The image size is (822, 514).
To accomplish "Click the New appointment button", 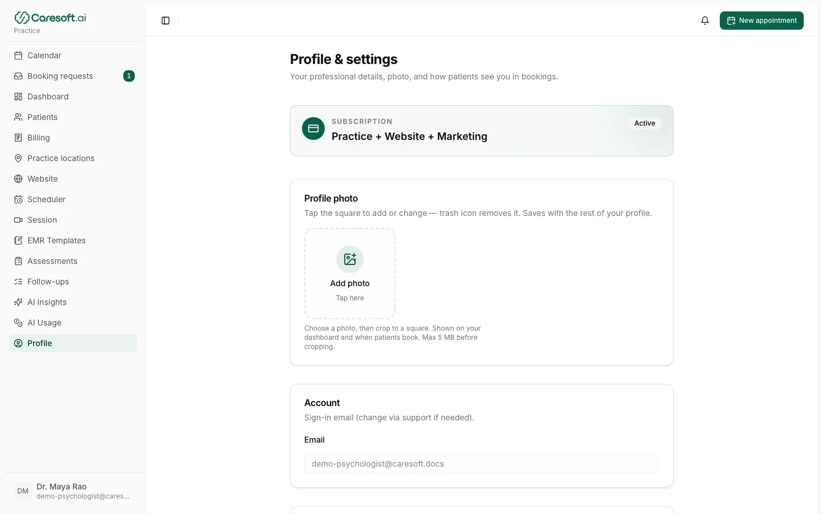I will (x=761, y=21).
